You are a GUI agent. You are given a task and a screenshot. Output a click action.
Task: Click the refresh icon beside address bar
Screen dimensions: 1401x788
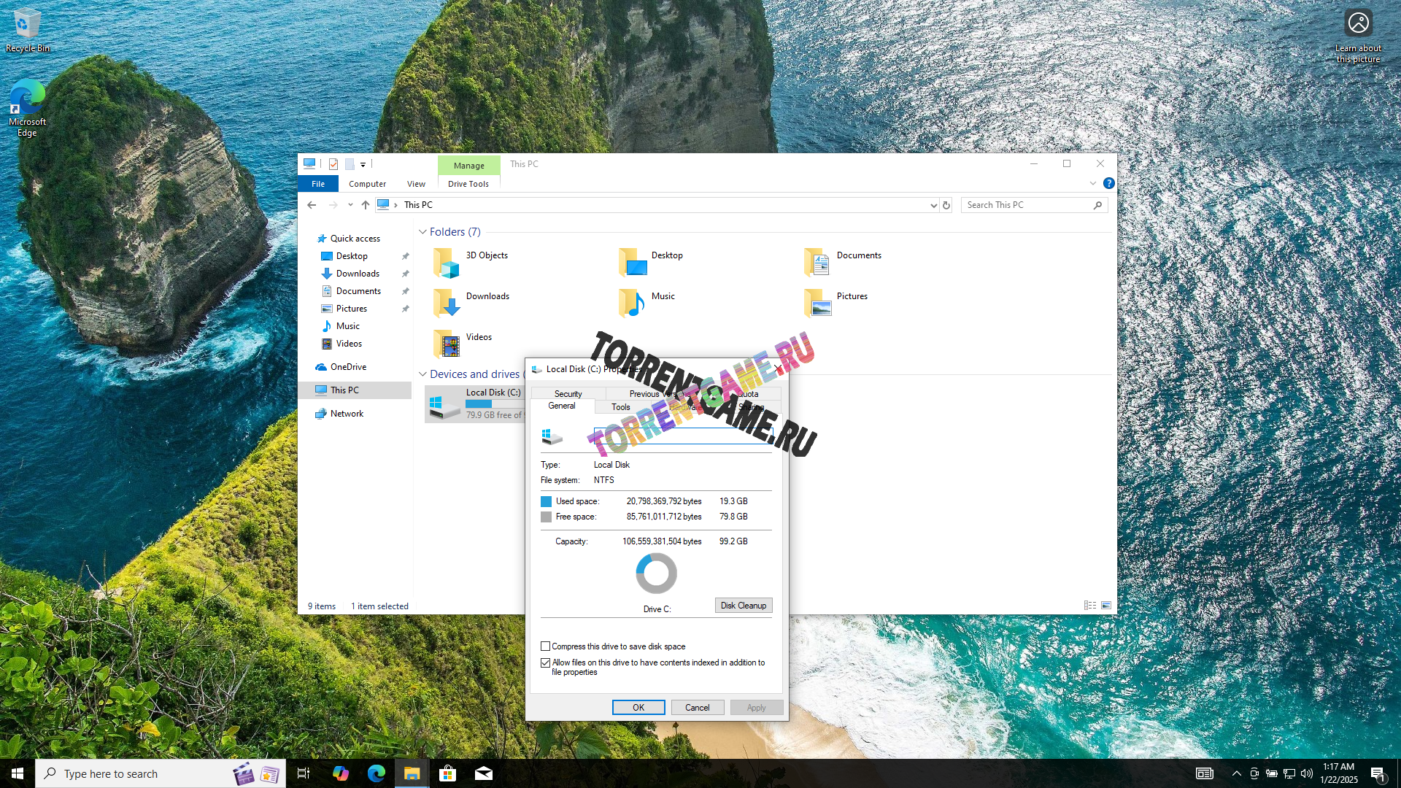pos(946,205)
